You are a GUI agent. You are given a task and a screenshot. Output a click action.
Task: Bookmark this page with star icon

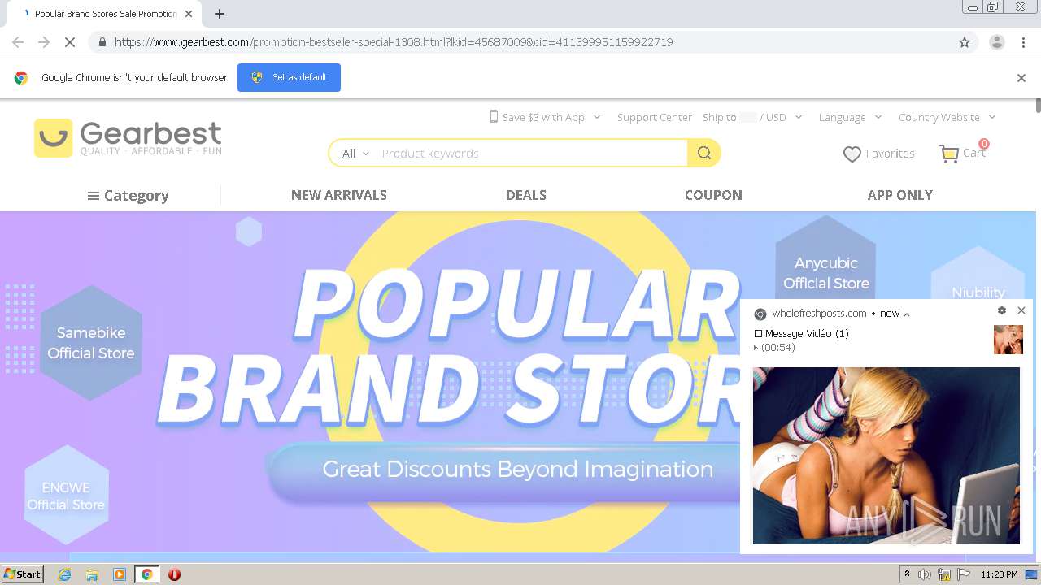click(965, 42)
